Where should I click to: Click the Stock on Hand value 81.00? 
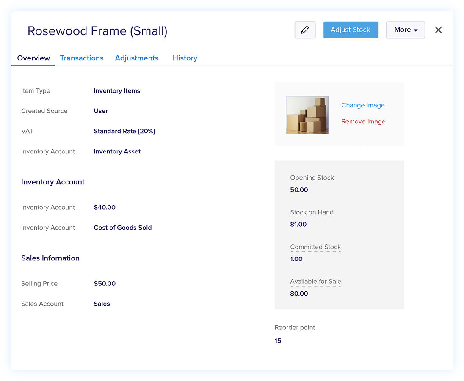coord(298,224)
